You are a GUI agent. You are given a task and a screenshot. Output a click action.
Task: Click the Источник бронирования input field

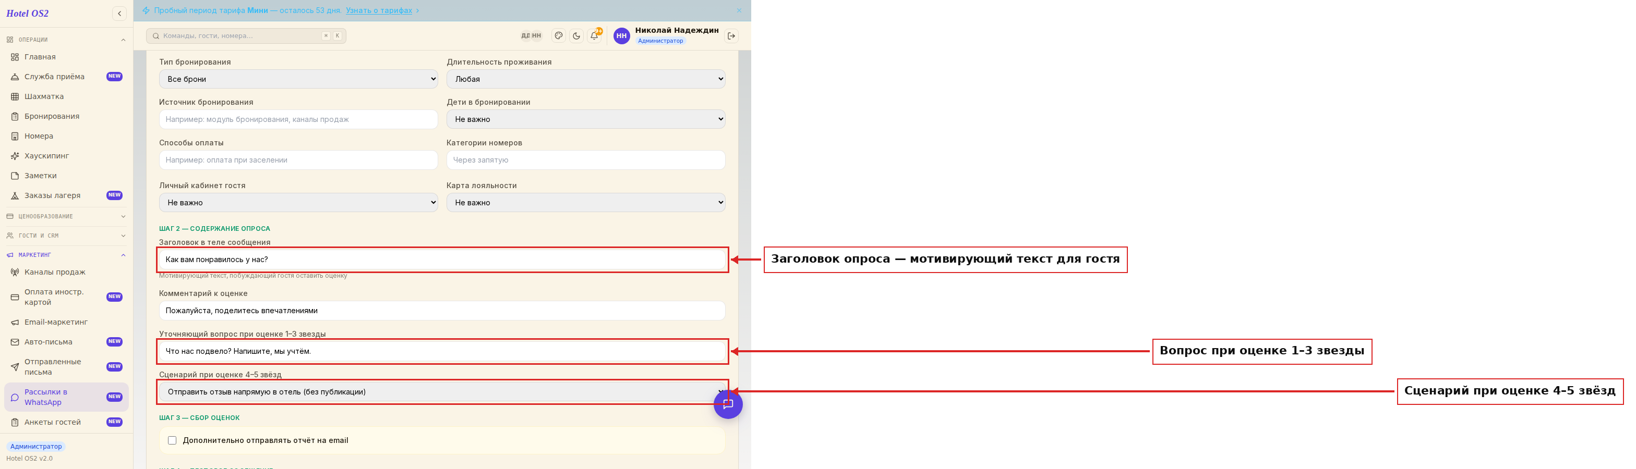[298, 119]
